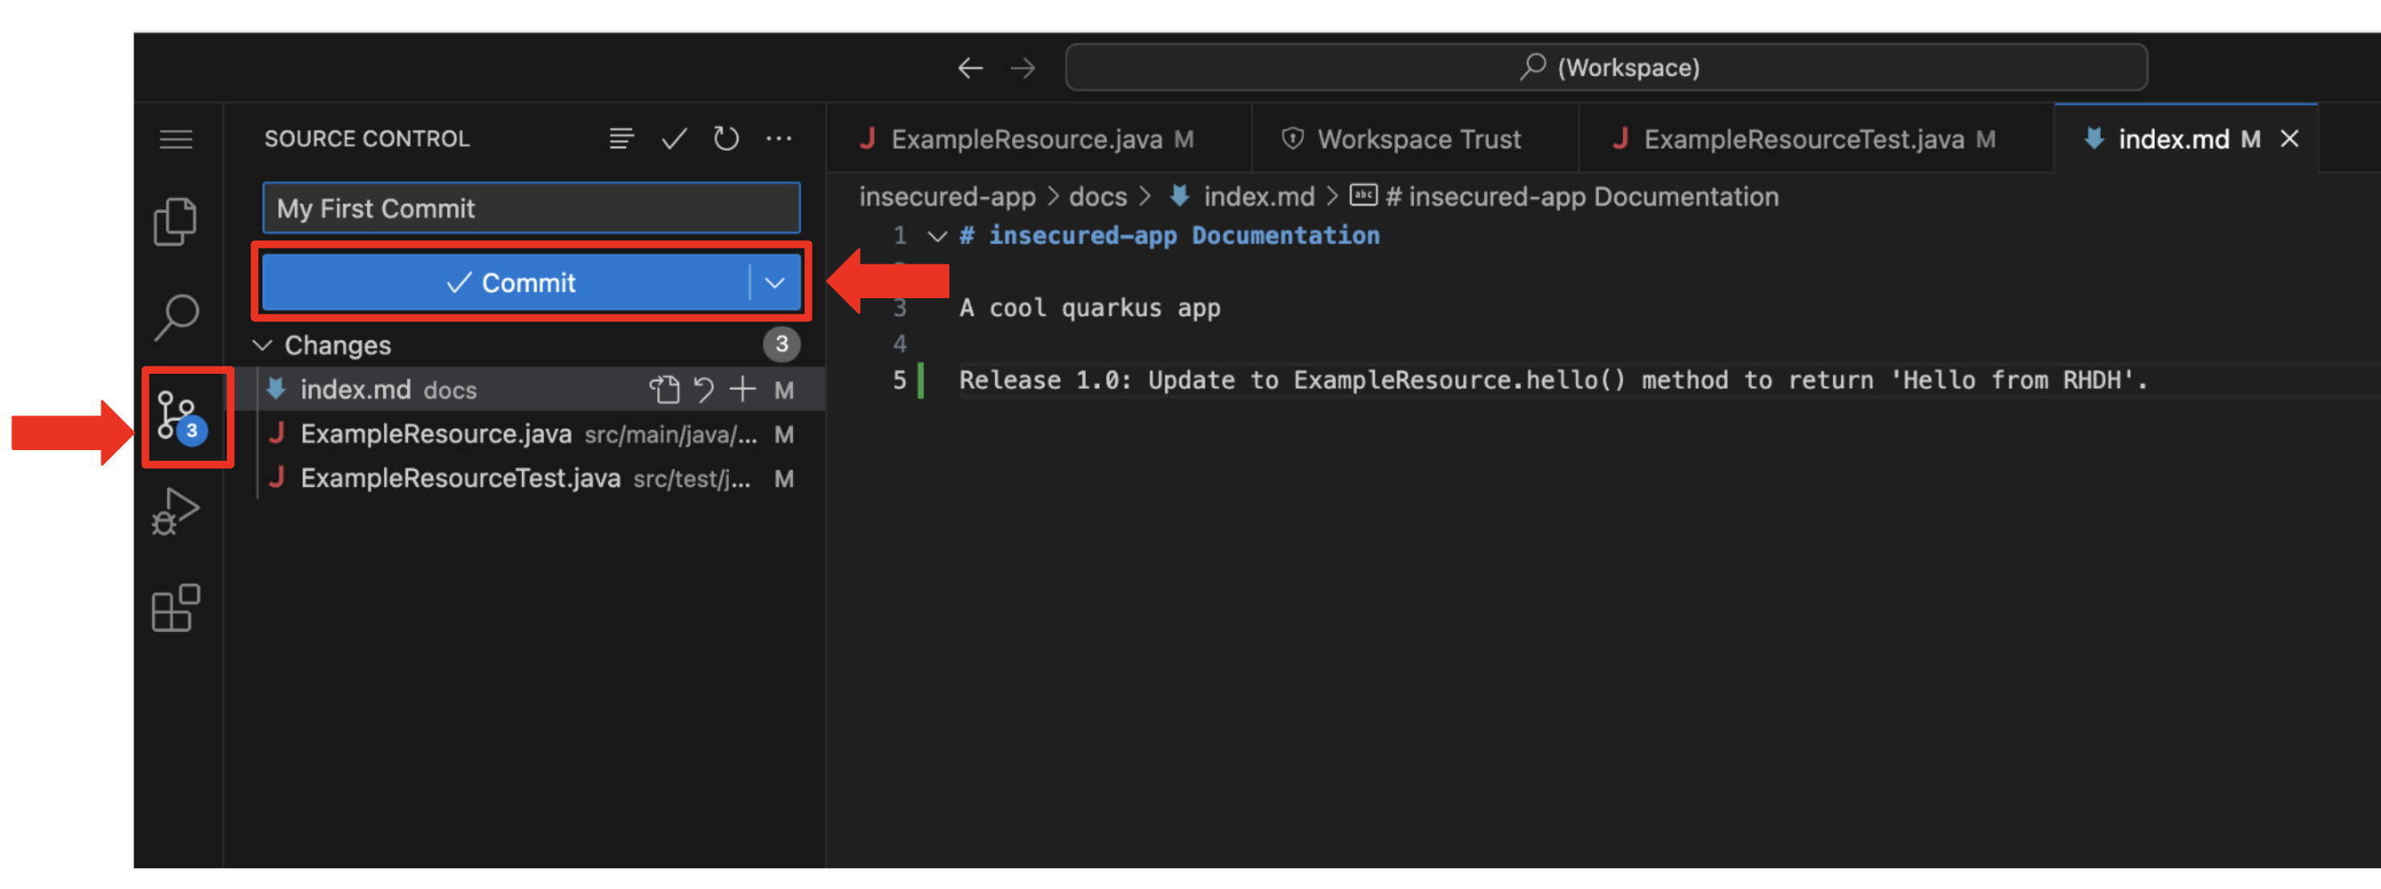Click the Commit button
Image resolution: width=2381 pixels, height=889 pixels.
tap(506, 282)
